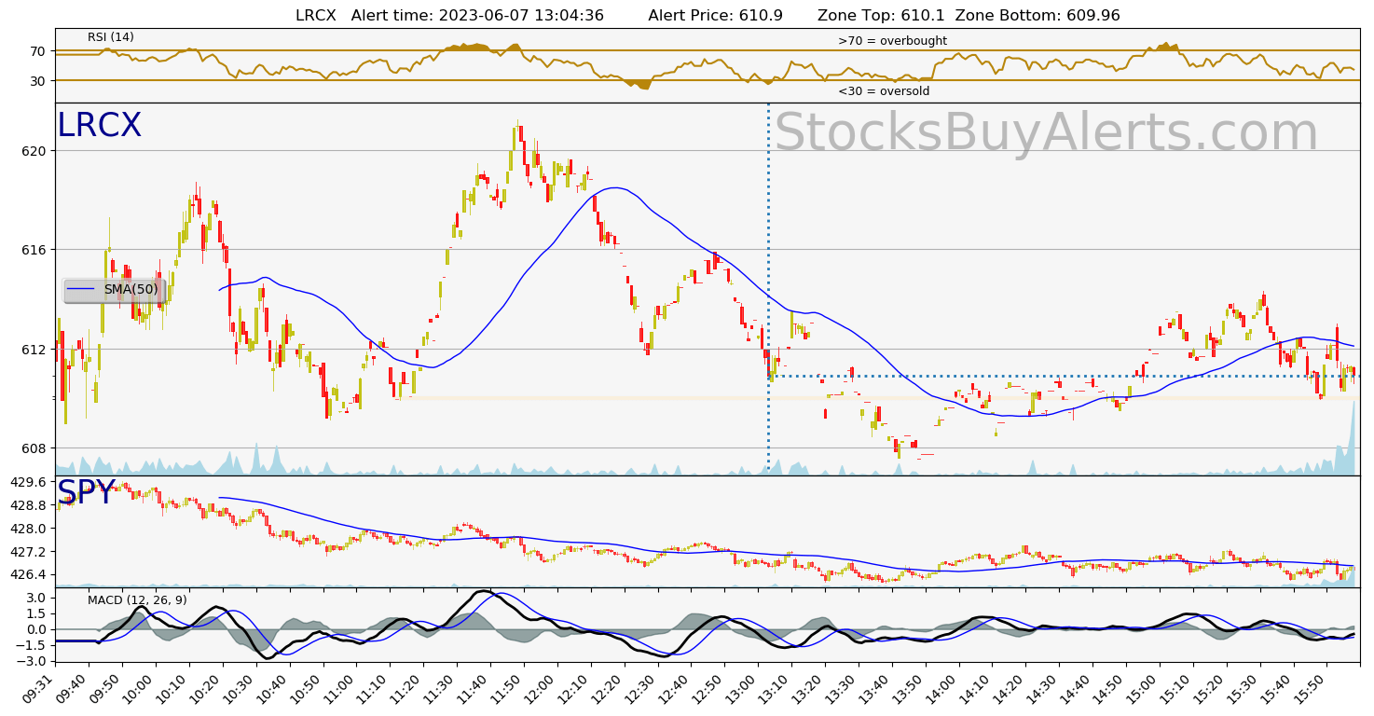1374x716 pixels.
Task: Click the 12:40 time axis label
Action: point(675,689)
